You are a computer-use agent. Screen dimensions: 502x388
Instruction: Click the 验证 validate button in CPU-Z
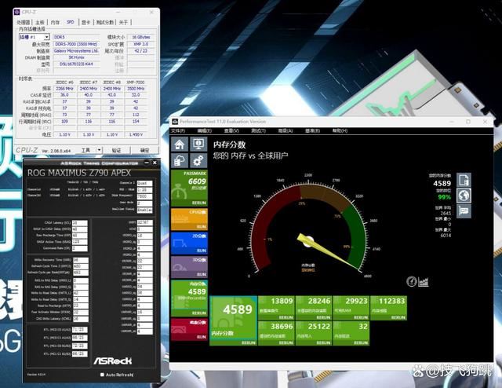click(x=116, y=150)
